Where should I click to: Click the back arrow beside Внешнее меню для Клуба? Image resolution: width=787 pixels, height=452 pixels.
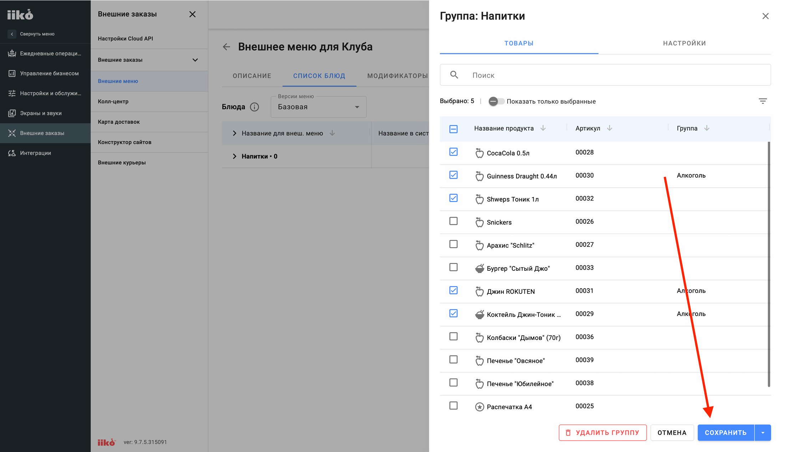click(227, 47)
